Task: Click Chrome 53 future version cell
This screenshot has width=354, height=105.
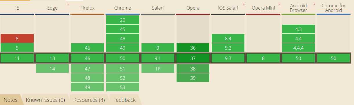Action: click(122, 87)
